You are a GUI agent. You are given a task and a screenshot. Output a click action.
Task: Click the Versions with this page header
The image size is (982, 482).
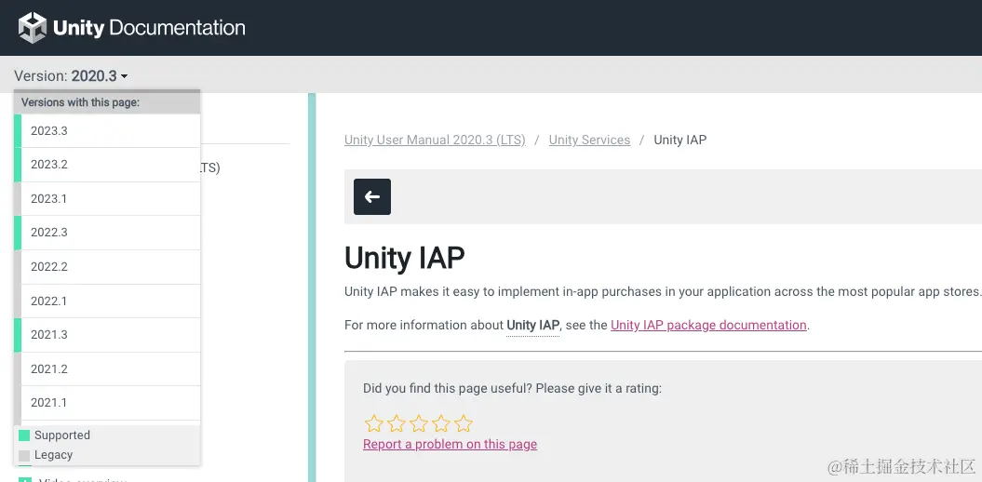pyautogui.click(x=107, y=102)
